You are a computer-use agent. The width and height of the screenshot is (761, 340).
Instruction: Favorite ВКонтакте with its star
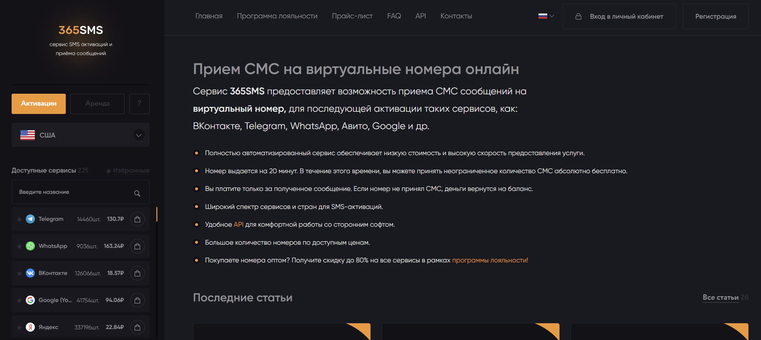19,273
